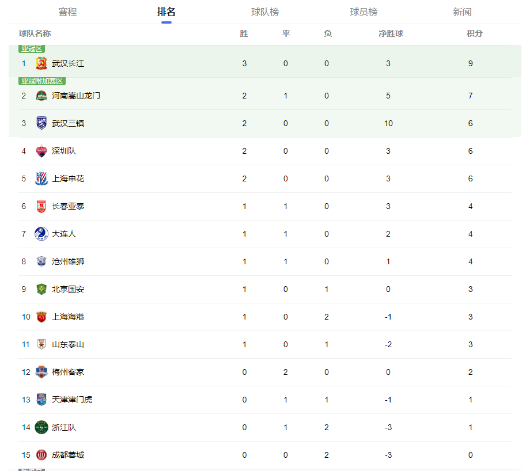Image resolution: width=522 pixels, height=471 pixels.
Task: Select the 沧州雄狮 team name
Action: (68, 262)
